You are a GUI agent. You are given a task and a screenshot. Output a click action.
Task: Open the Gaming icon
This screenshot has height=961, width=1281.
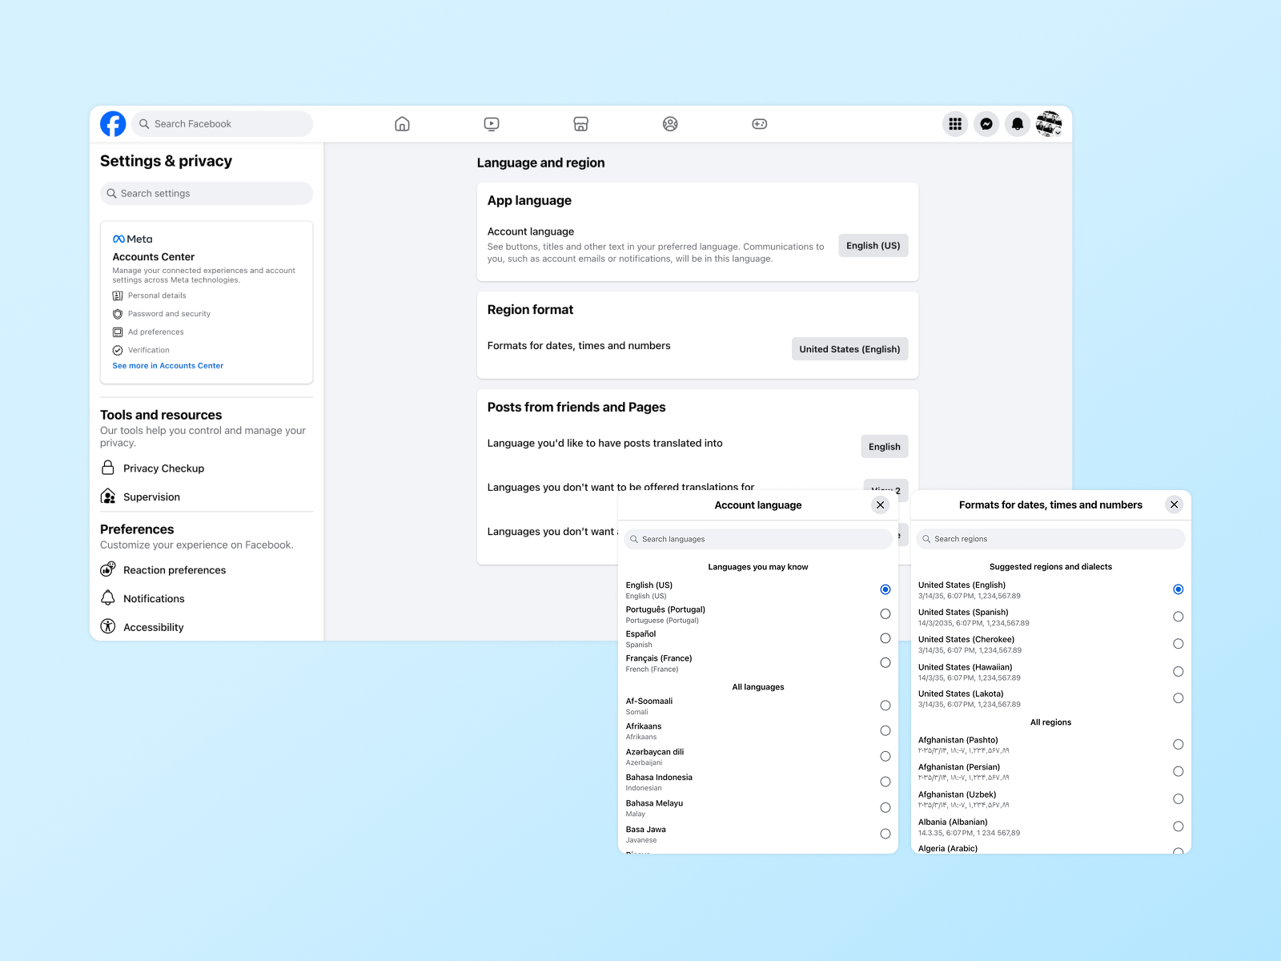[760, 124]
